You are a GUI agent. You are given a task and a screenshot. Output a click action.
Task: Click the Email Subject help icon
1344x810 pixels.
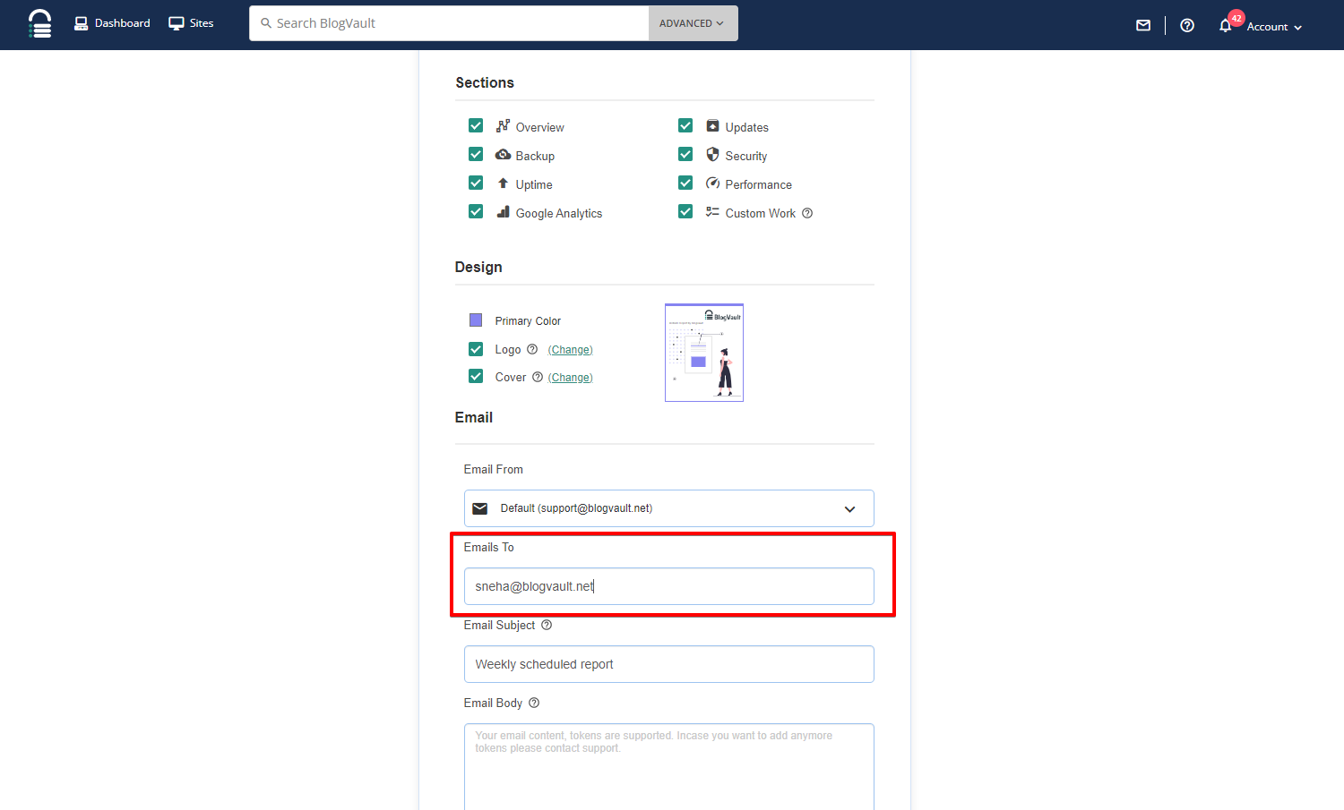pyautogui.click(x=547, y=625)
